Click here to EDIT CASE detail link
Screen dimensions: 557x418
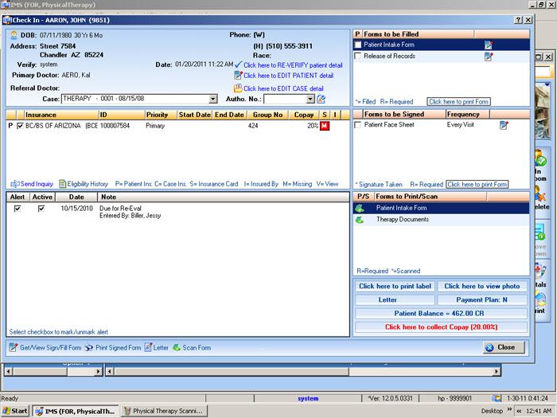click(x=283, y=88)
